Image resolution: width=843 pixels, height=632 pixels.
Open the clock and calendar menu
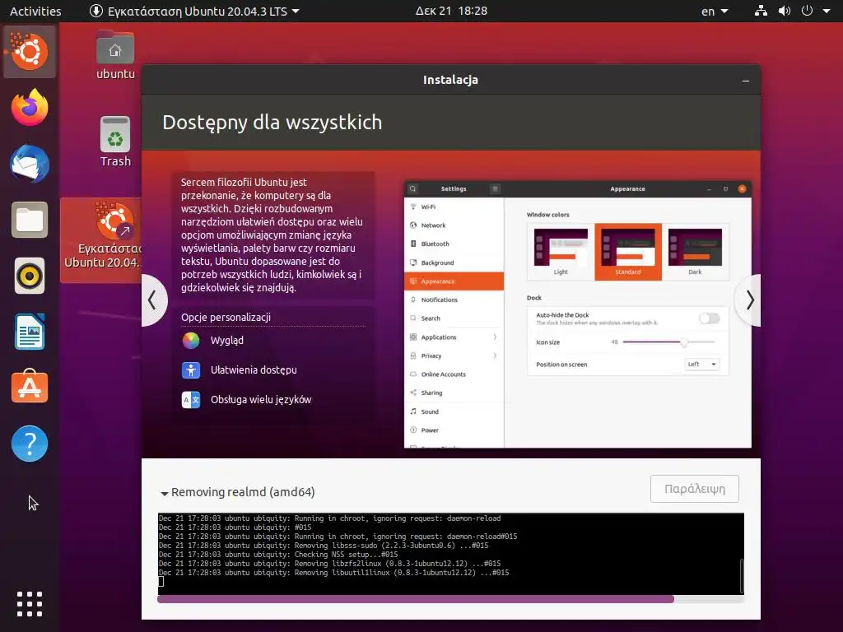tap(452, 11)
